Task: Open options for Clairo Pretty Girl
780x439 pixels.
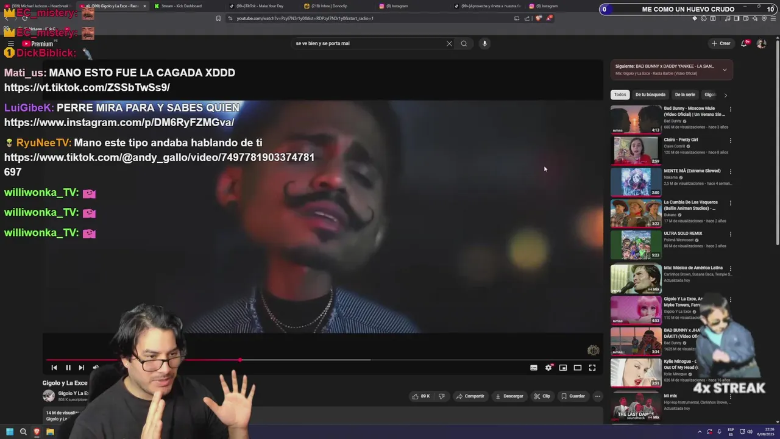Action: pyautogui.click(x=730, y=140)
